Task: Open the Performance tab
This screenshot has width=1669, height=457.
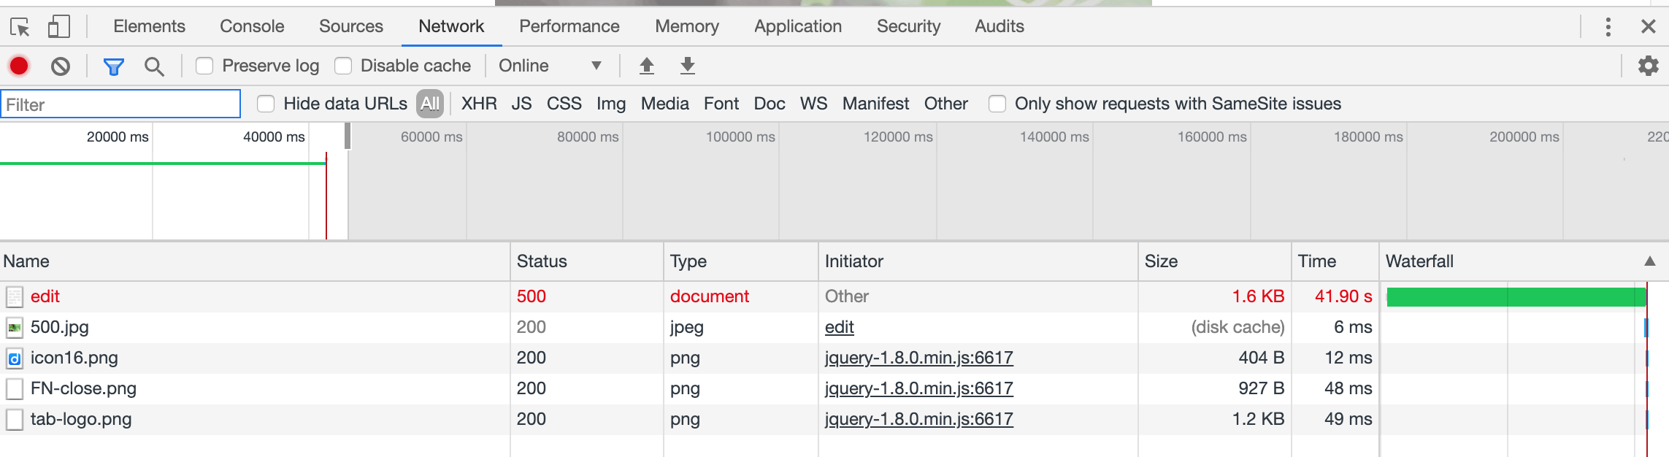Action: [x=569, y=26]
